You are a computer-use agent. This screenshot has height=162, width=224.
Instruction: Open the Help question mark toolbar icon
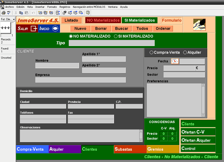tap(88, 13)
